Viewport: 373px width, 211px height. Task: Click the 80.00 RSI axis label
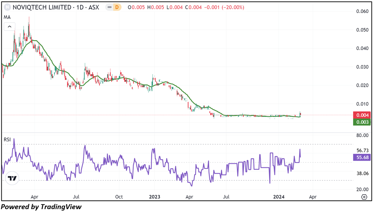coord(362,135)
